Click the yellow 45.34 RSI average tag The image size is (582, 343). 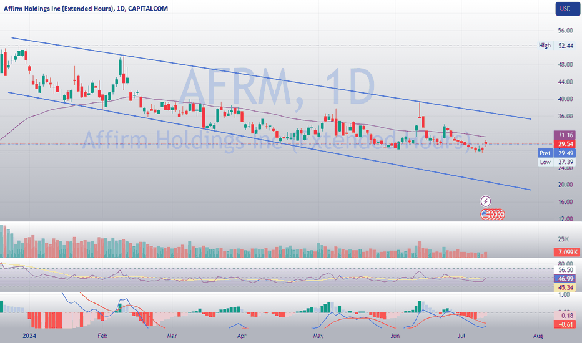[x=565, y=287]
